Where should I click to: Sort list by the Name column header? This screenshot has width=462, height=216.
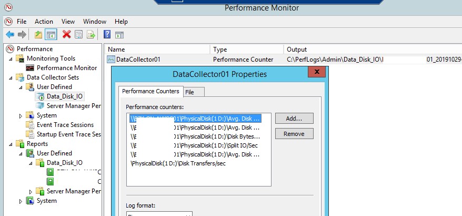[x=157, y=50]
